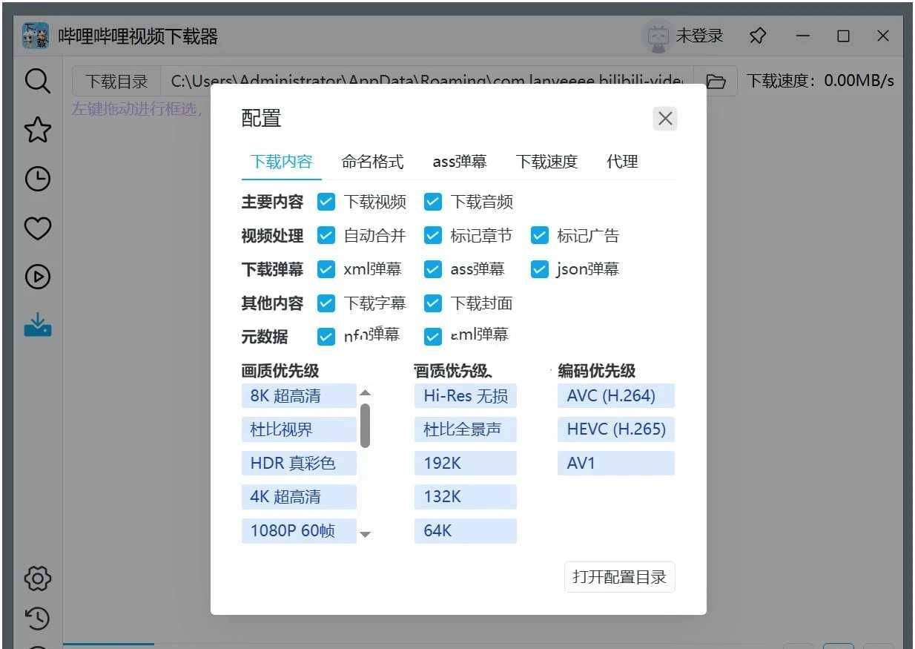Maximize the downloader window
This screenshot has width=915, height=649.
[x=843, y=36]
